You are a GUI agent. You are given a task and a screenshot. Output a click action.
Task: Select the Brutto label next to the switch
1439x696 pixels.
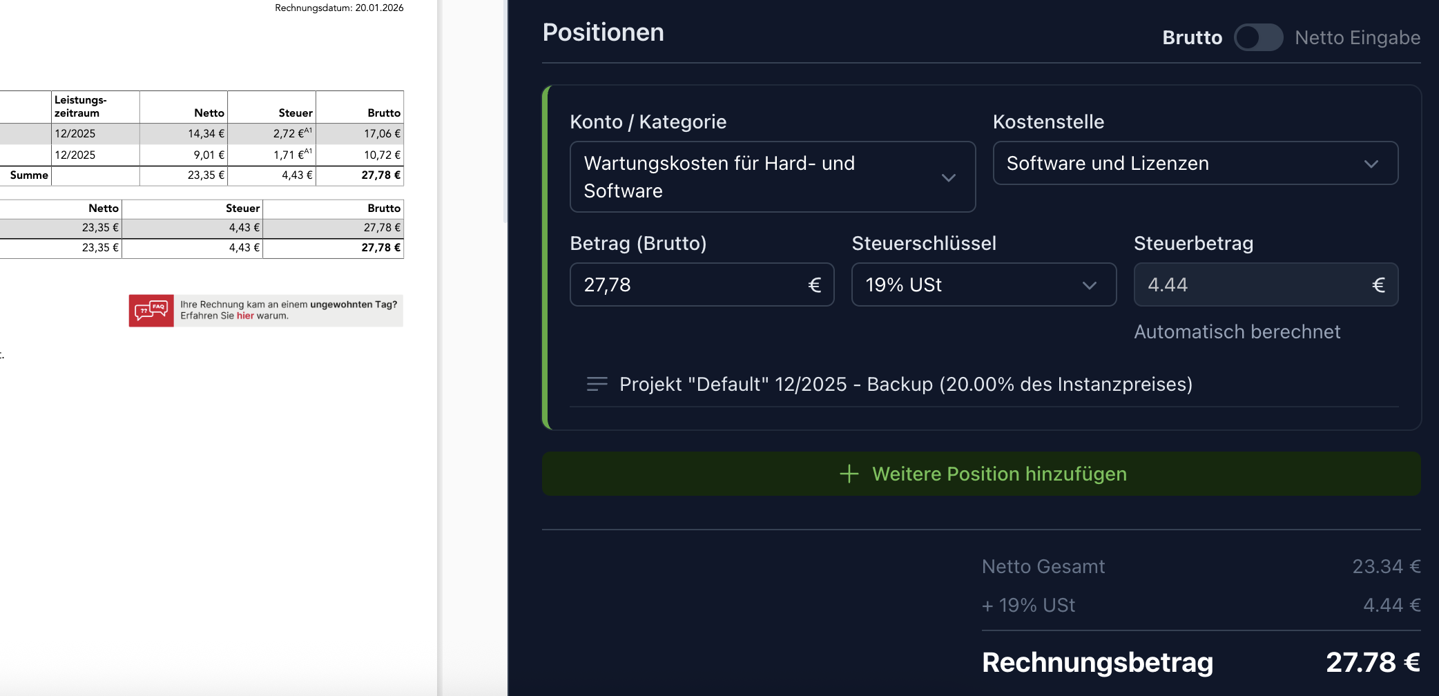(x=1192, y=37)
